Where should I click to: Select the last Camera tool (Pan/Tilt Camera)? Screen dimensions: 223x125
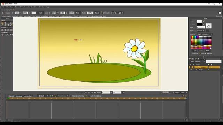click(11, 30)
